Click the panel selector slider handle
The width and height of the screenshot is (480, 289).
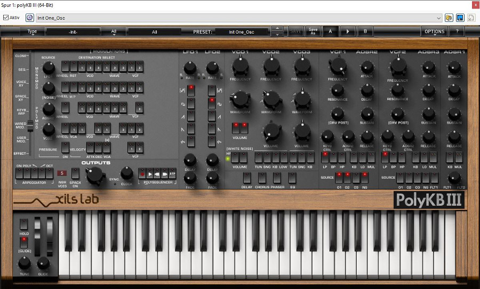[x=30, y=125]
